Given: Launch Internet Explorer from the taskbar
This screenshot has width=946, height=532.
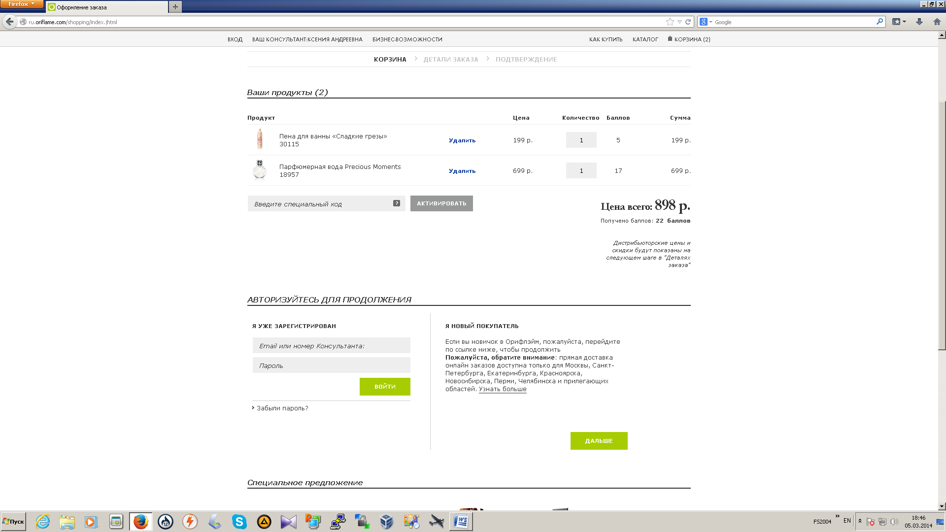Looking at the screenshot, I should [x=43, y=521].
